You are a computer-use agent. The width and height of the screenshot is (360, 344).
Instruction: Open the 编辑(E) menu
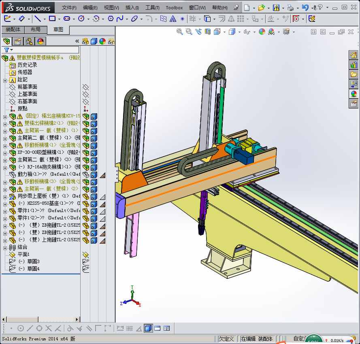tap(90, 8)
